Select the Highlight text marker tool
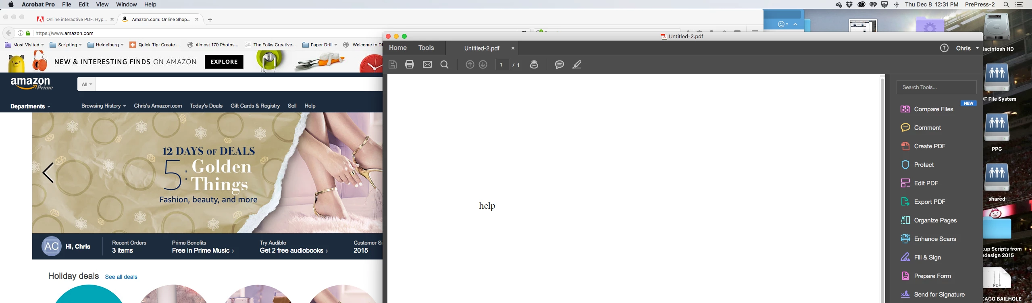This screenshot has height=303, width=1032. (577, 64)
